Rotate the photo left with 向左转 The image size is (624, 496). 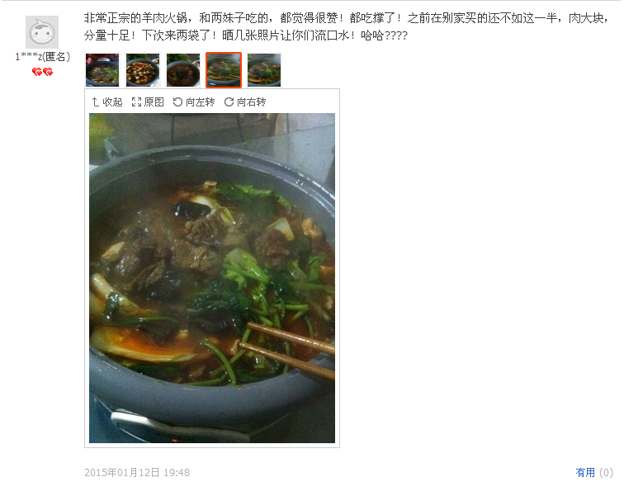point(194,102)
